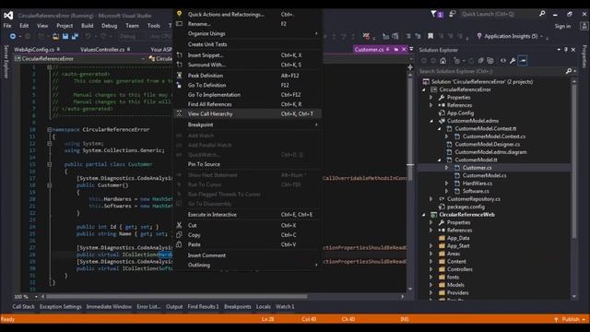Click the user account icon near Sign in

(x=584, y=26)
